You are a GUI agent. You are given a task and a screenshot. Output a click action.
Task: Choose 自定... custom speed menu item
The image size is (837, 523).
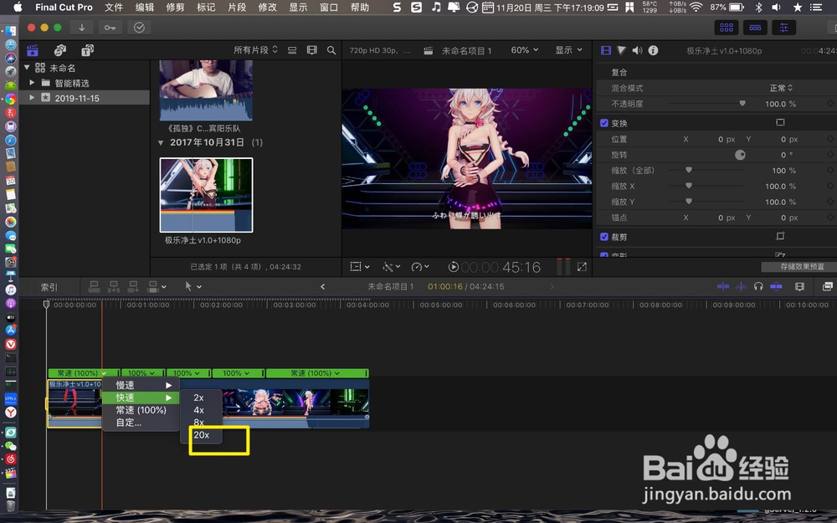[x=141, y=423]
